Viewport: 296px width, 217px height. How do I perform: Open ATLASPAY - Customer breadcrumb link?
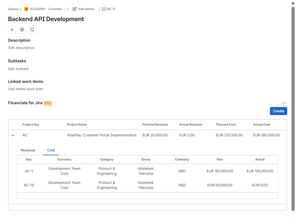pos(48,9)
